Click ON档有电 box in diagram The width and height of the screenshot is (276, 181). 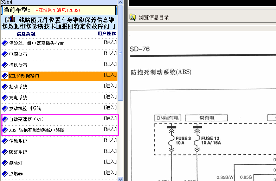168,118
